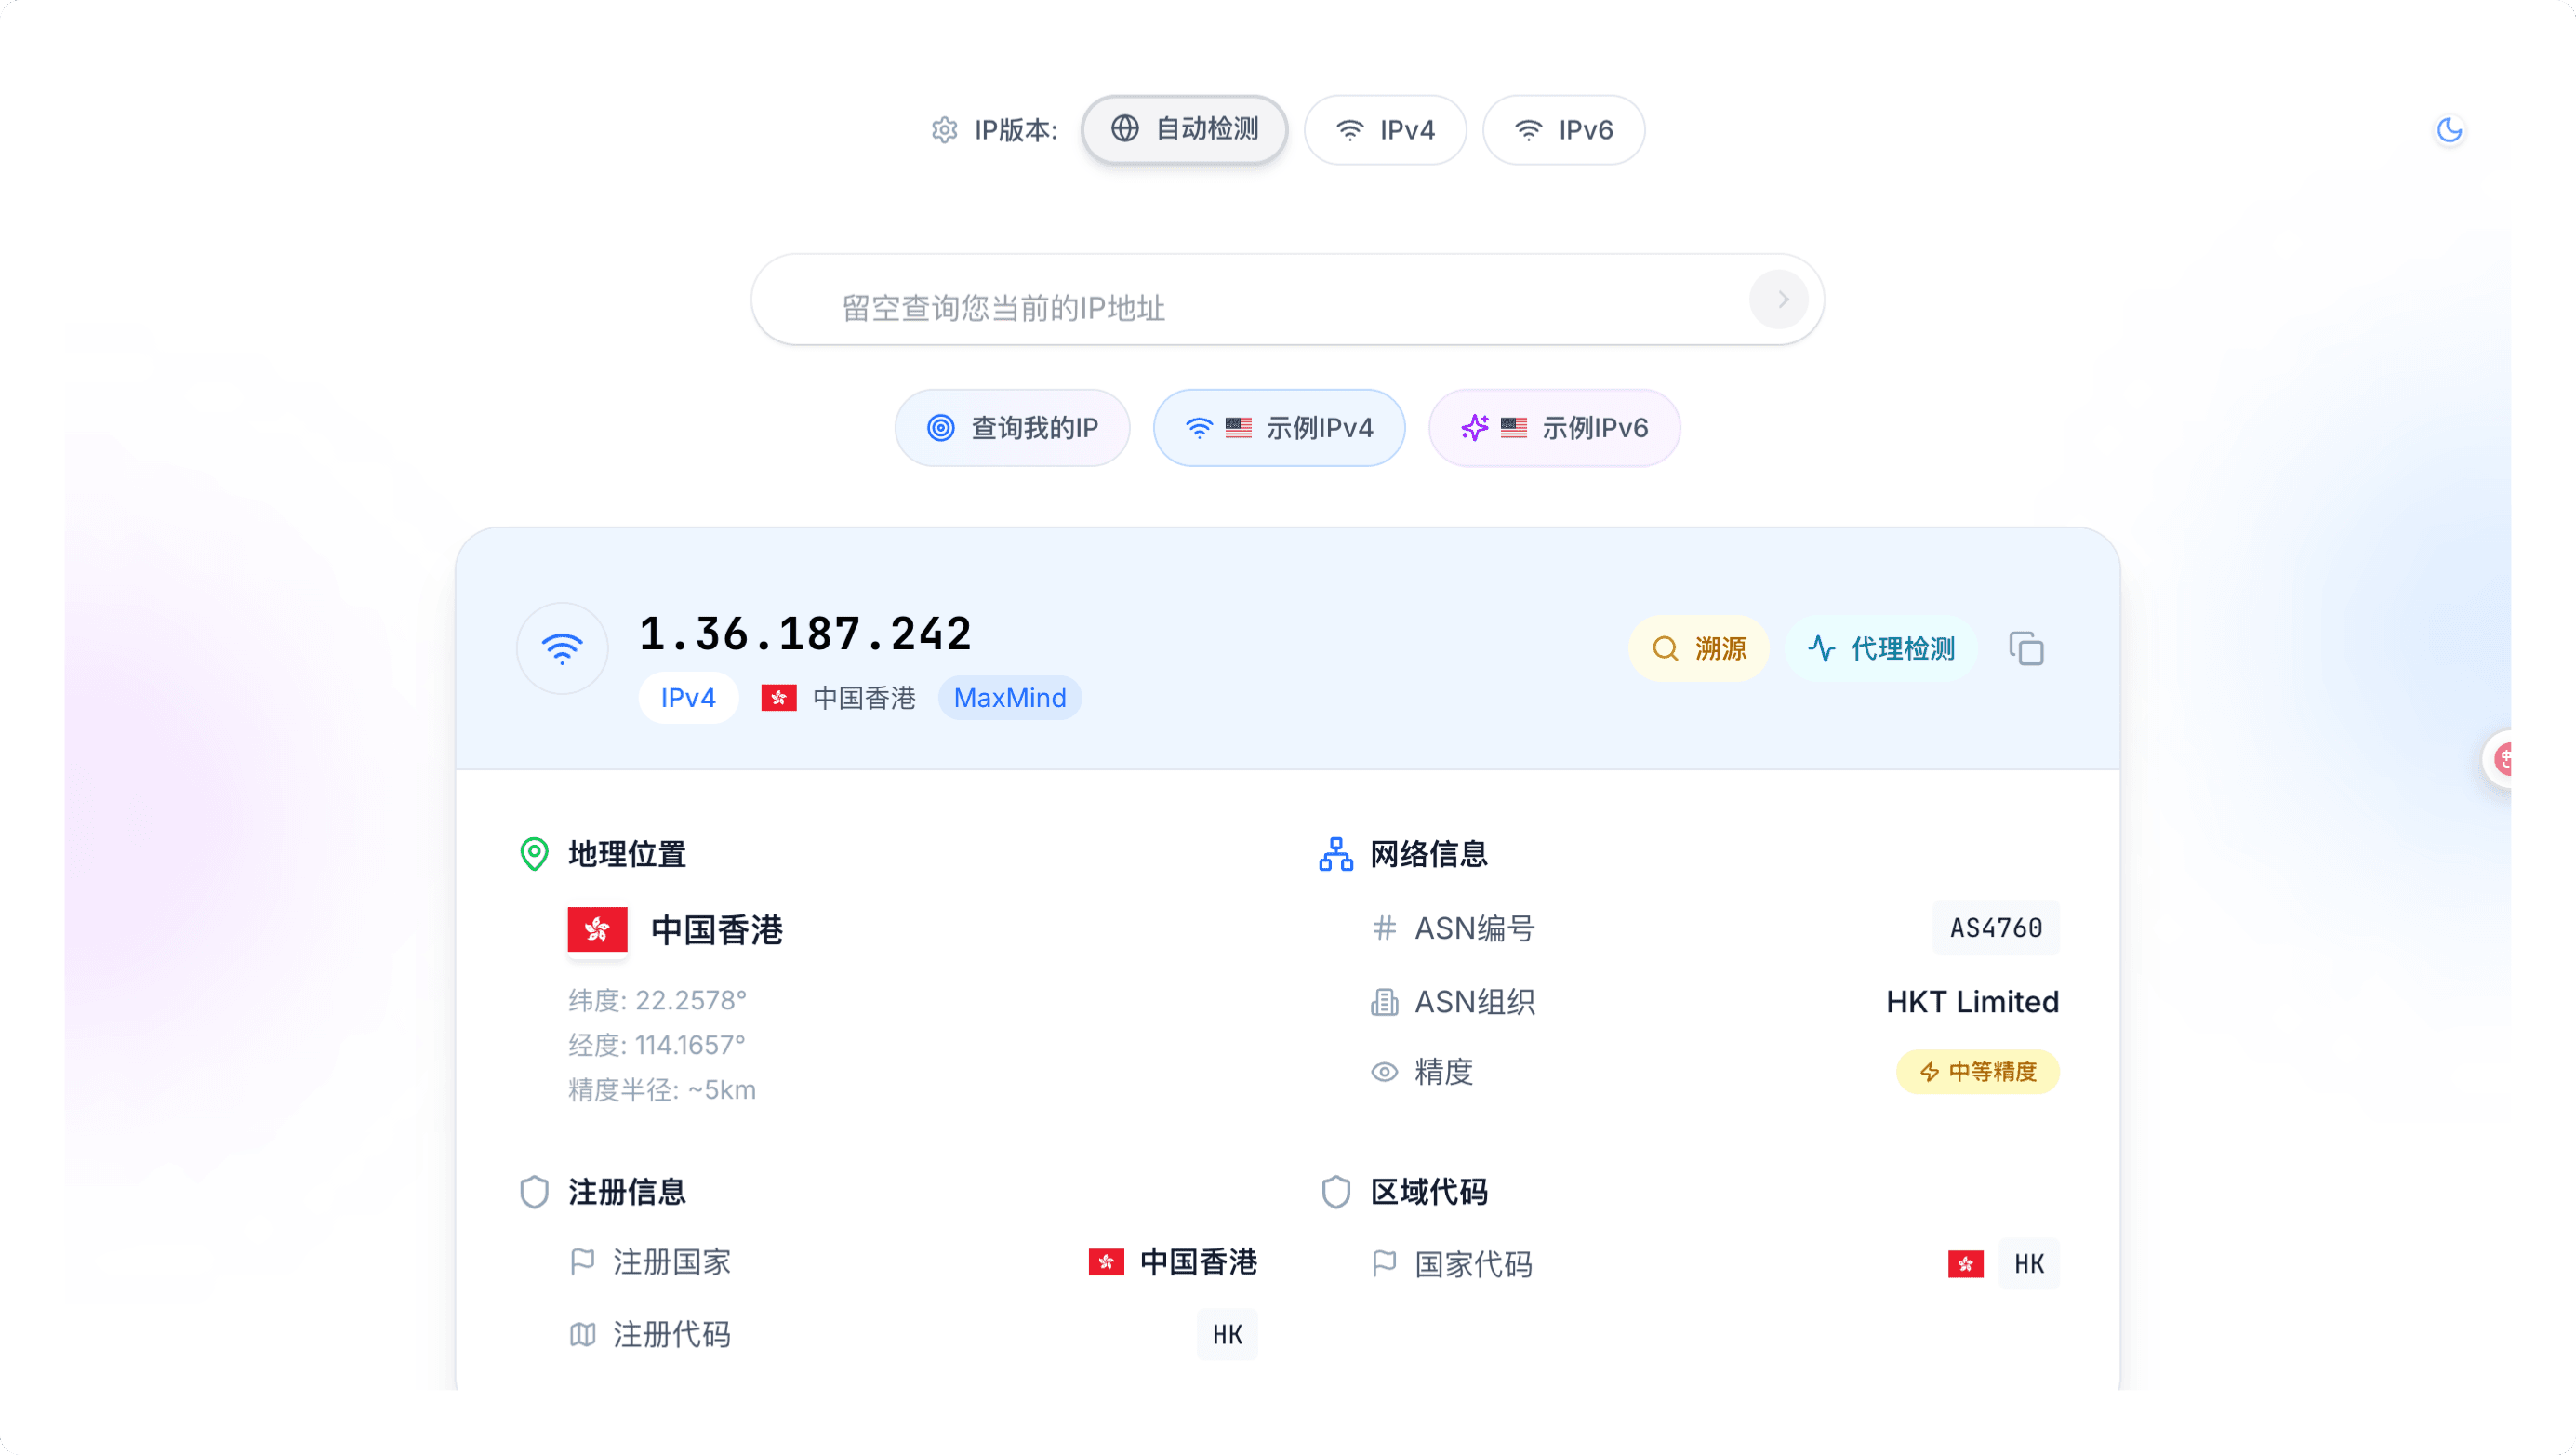Click the copy IP address icon
The image size is (2576, 1455).
[x=2026, y=648]
